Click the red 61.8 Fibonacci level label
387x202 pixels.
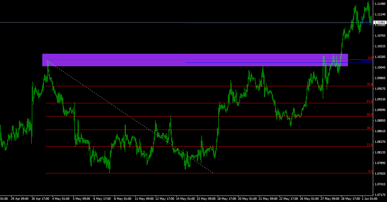click(370, 101)
